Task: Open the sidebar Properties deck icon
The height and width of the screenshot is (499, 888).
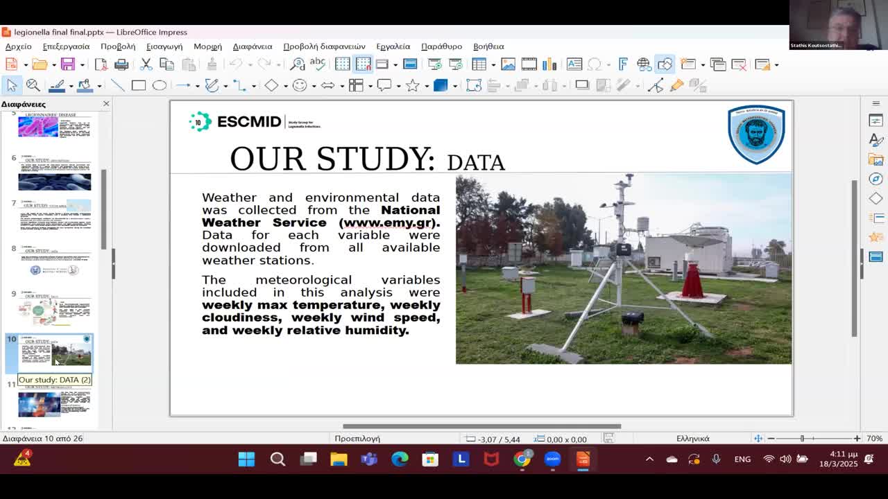Action: pyautogui.click(x=876, y=121)
